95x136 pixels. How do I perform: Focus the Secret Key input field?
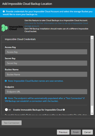point(46,63)
